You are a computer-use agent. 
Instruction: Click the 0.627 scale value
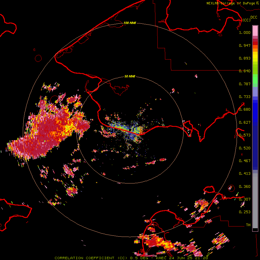[245, 122]
